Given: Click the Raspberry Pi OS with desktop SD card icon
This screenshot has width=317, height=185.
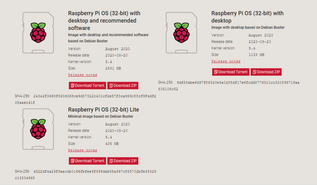Looking at the screenshot, I should click(x=181, y=33).
